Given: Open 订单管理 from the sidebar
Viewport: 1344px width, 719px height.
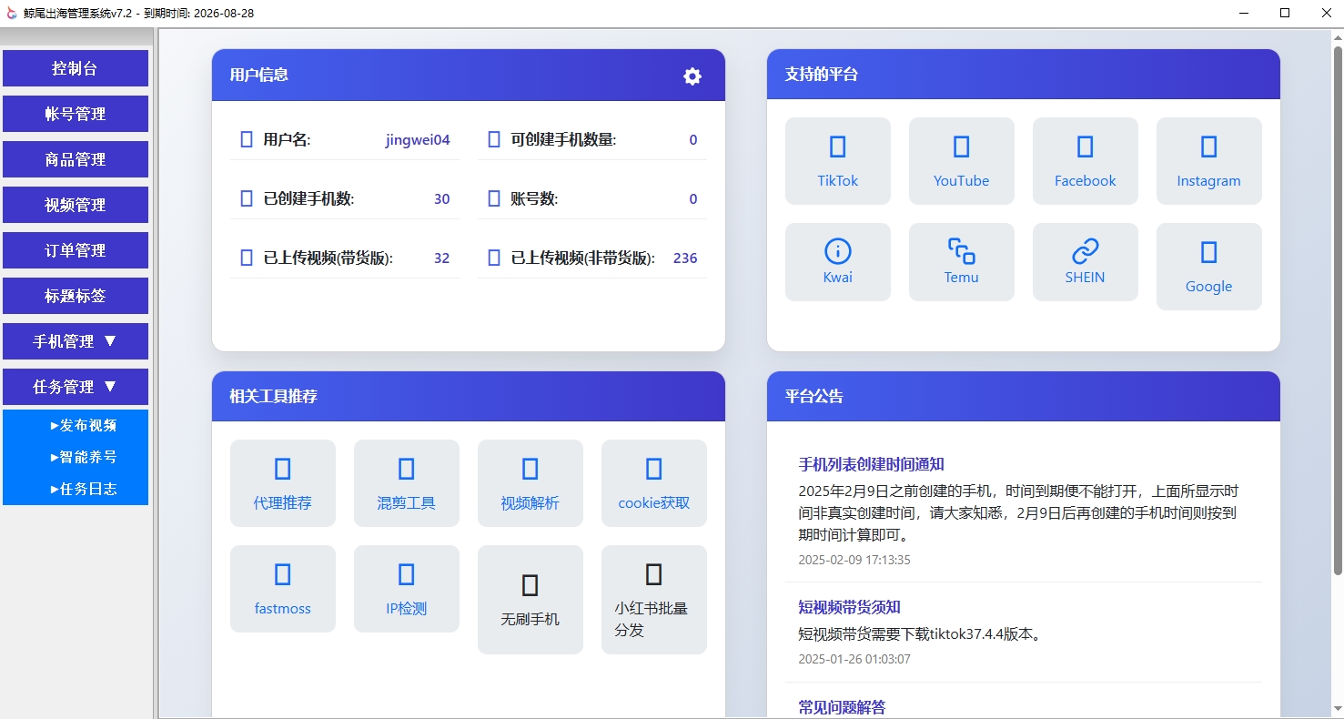Looking at the screenshot, I should point(76,250).
